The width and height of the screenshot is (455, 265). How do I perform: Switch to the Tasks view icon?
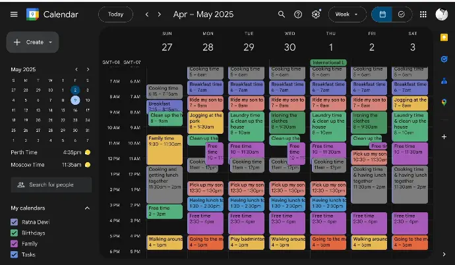pyautogui.click(x=400, y=14)
